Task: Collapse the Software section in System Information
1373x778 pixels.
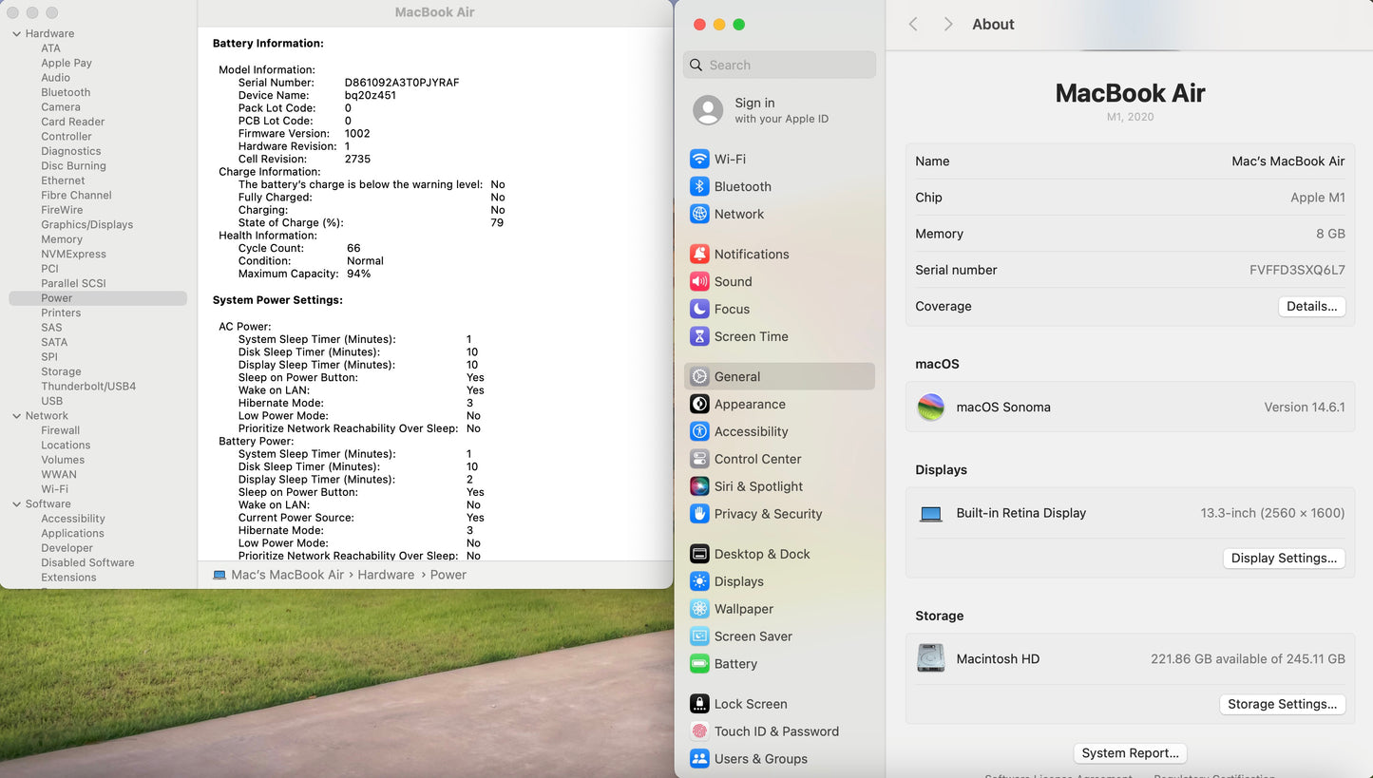Action: [16, 503]
